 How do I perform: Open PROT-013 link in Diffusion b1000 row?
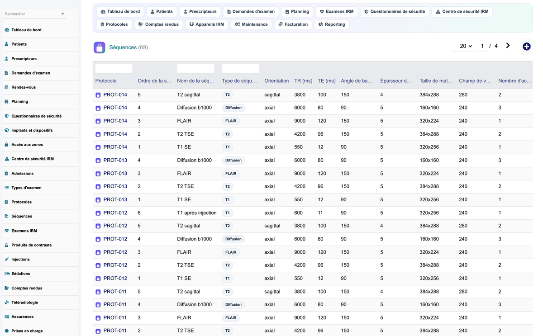coord(115,161)
